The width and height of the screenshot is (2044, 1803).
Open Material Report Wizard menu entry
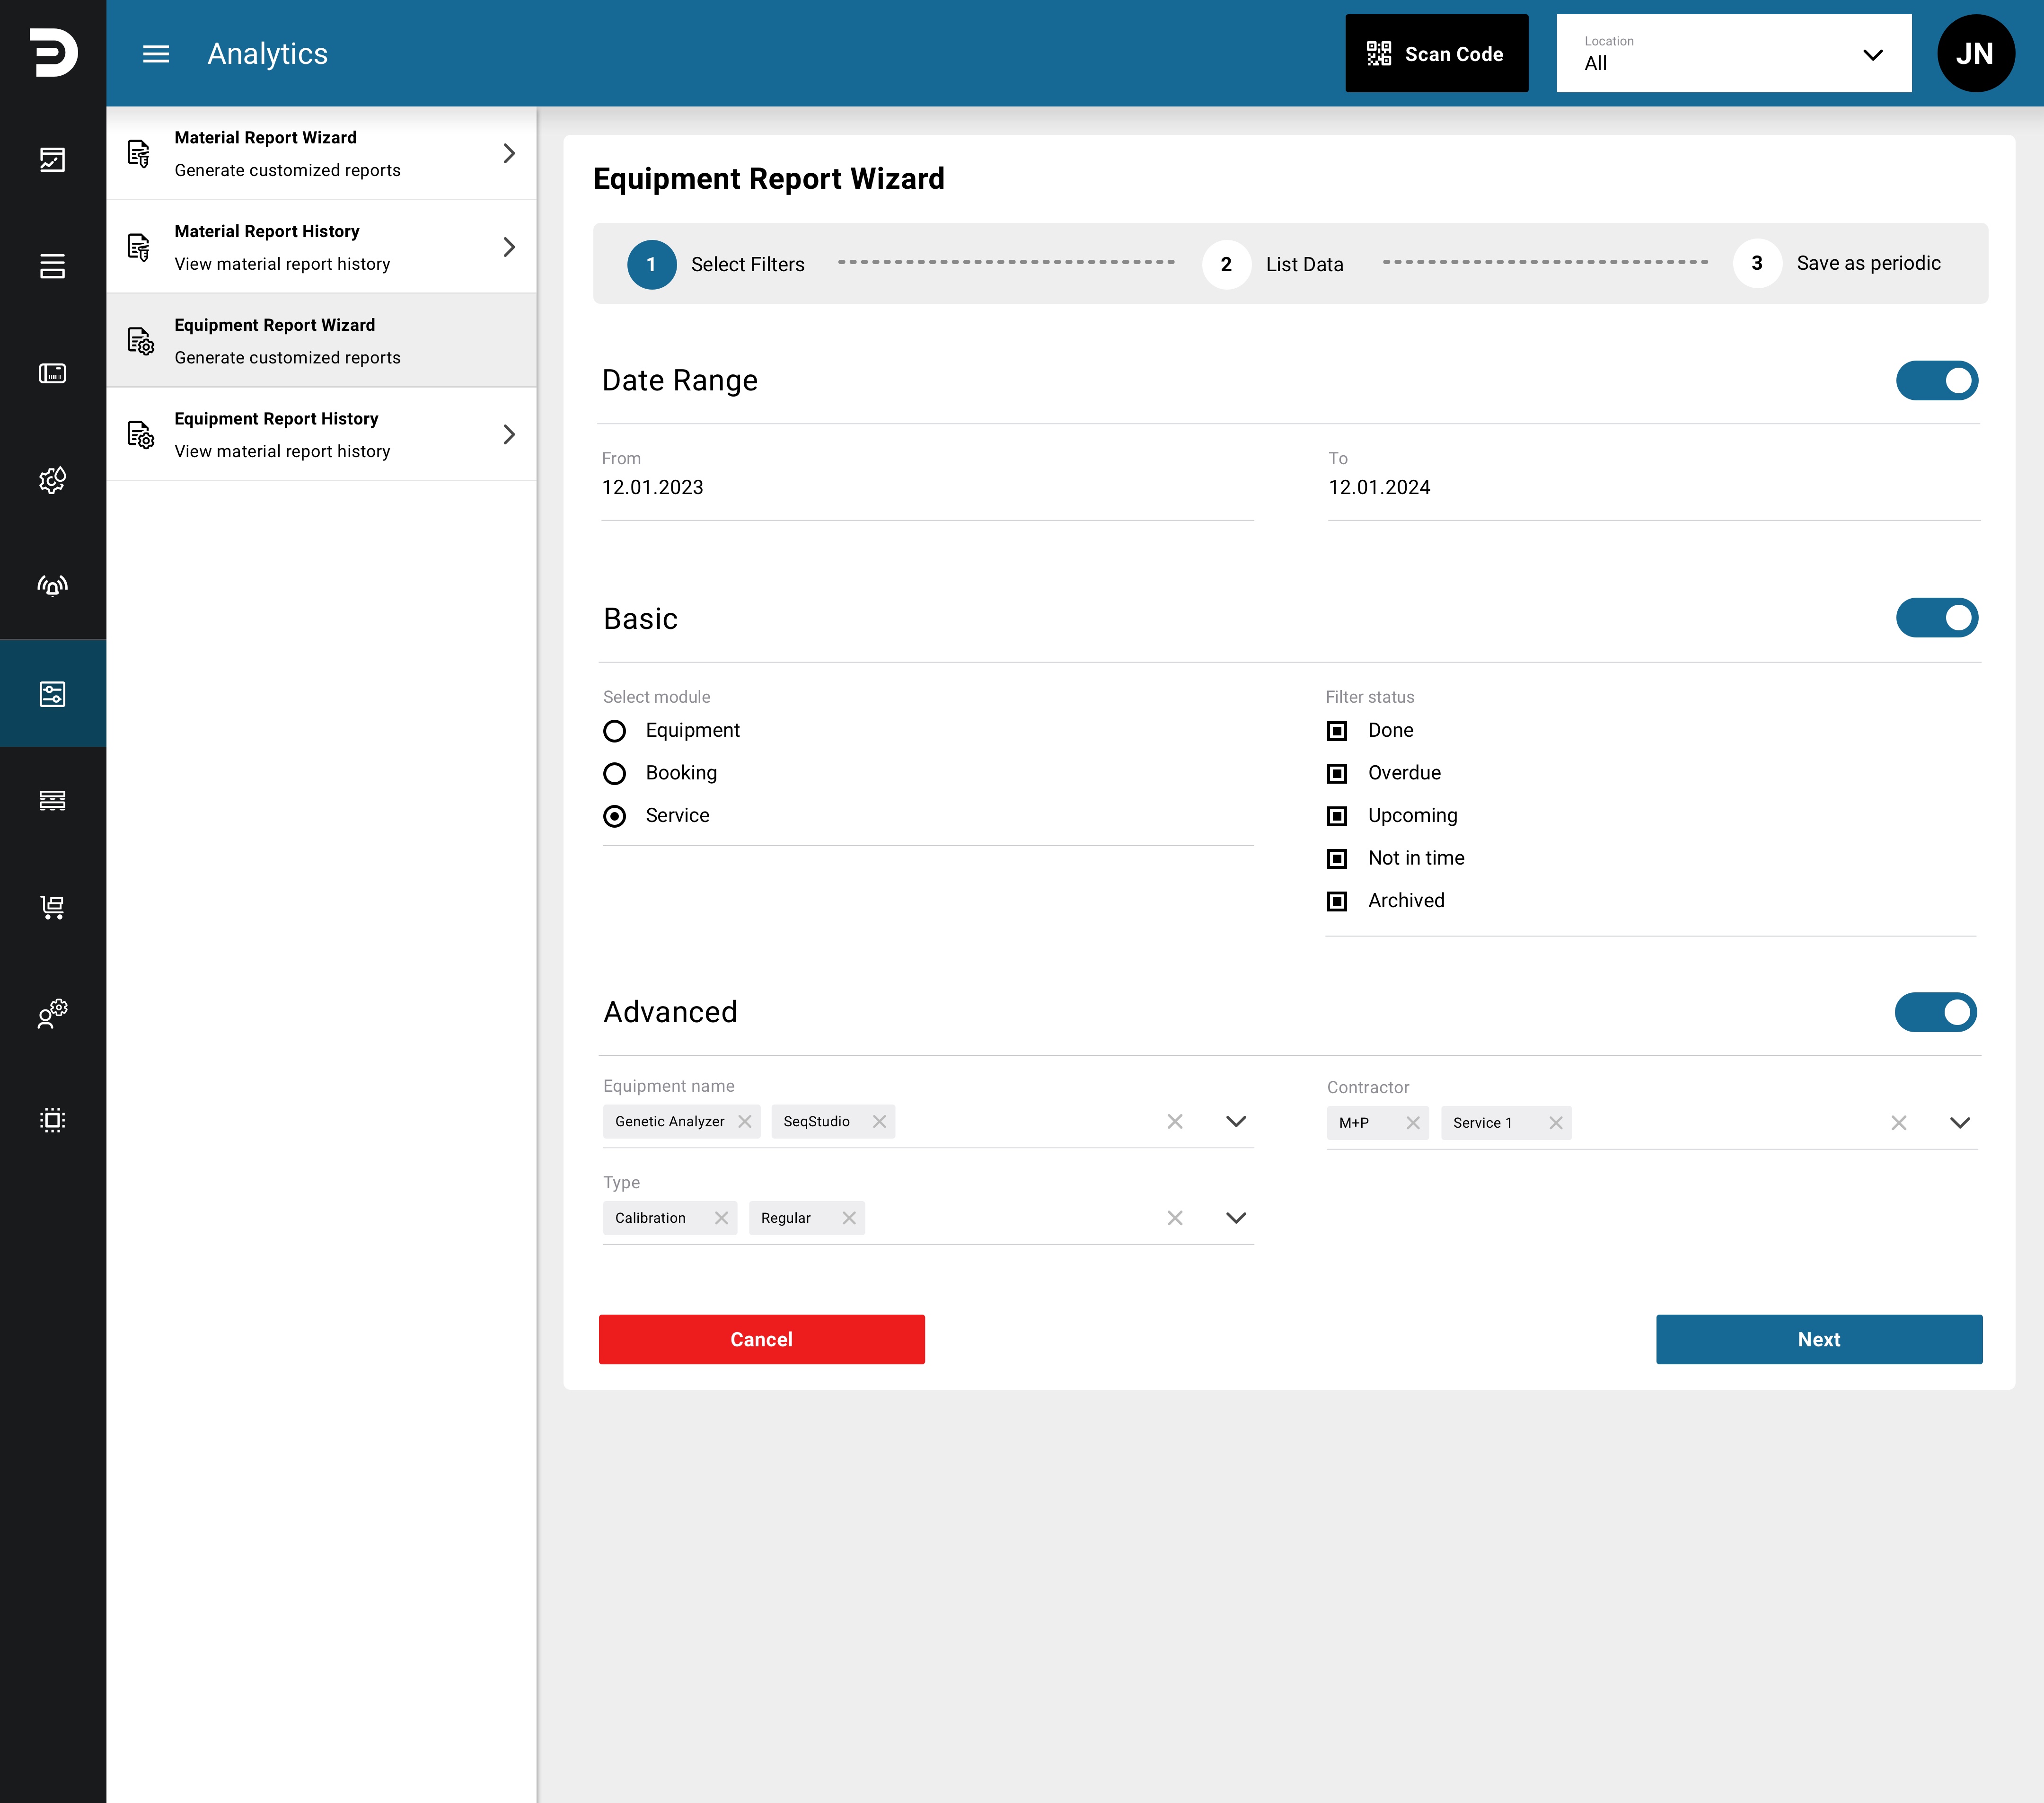pos(321,153)
